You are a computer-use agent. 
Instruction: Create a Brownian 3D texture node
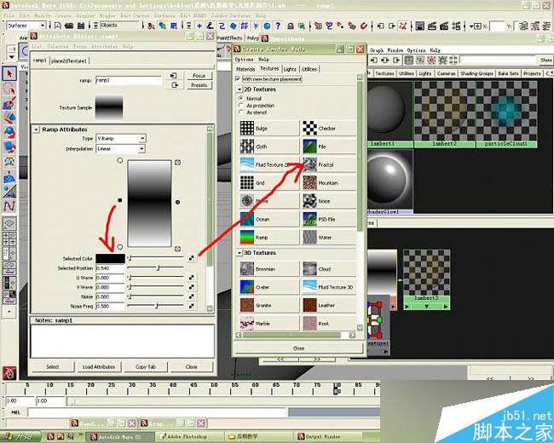(x=268, y=269)
